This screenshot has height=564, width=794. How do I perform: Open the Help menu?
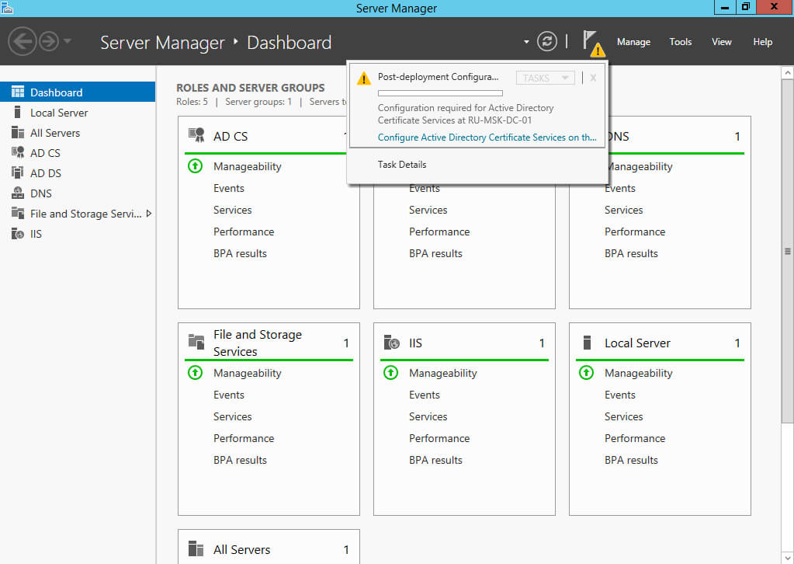pos(762,42)
